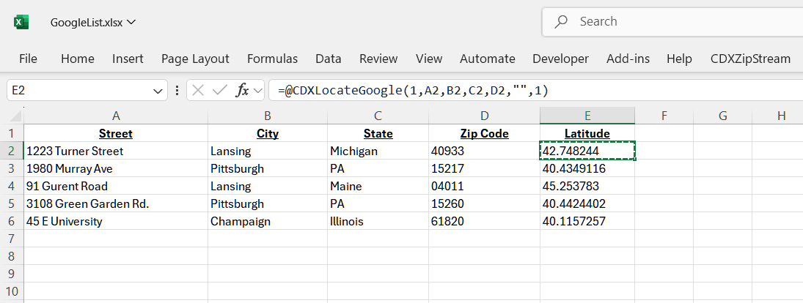Click the Latitude header cell
This screenshot has height=303, width=803.
pos(587,134)
